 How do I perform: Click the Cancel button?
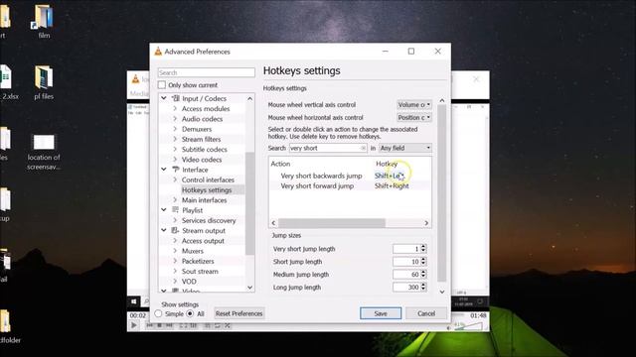click(x=426, y=313)
